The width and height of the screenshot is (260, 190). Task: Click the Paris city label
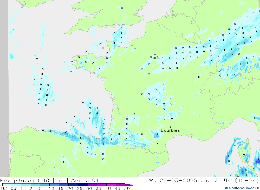(155, 58)
